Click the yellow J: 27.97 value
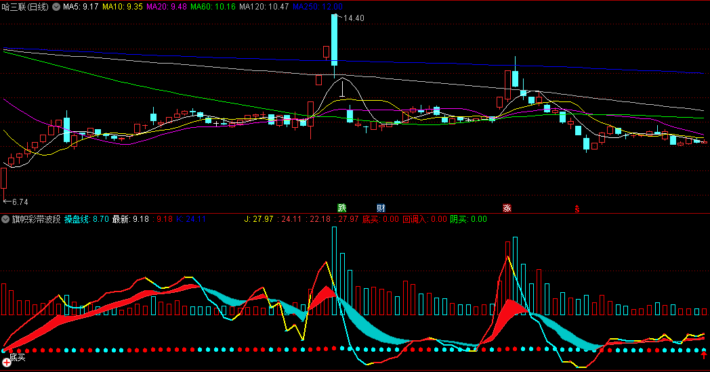 [259, 219]
